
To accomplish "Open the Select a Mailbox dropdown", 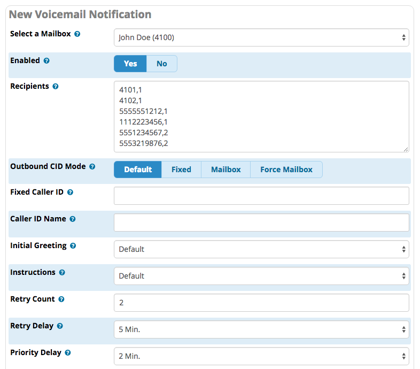I will pos(261,37).
